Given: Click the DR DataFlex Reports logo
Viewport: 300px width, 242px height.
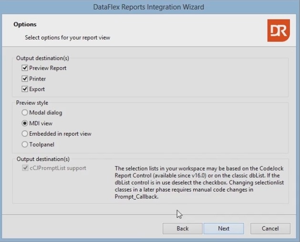Looking at the screenshot, I should 278,31.
